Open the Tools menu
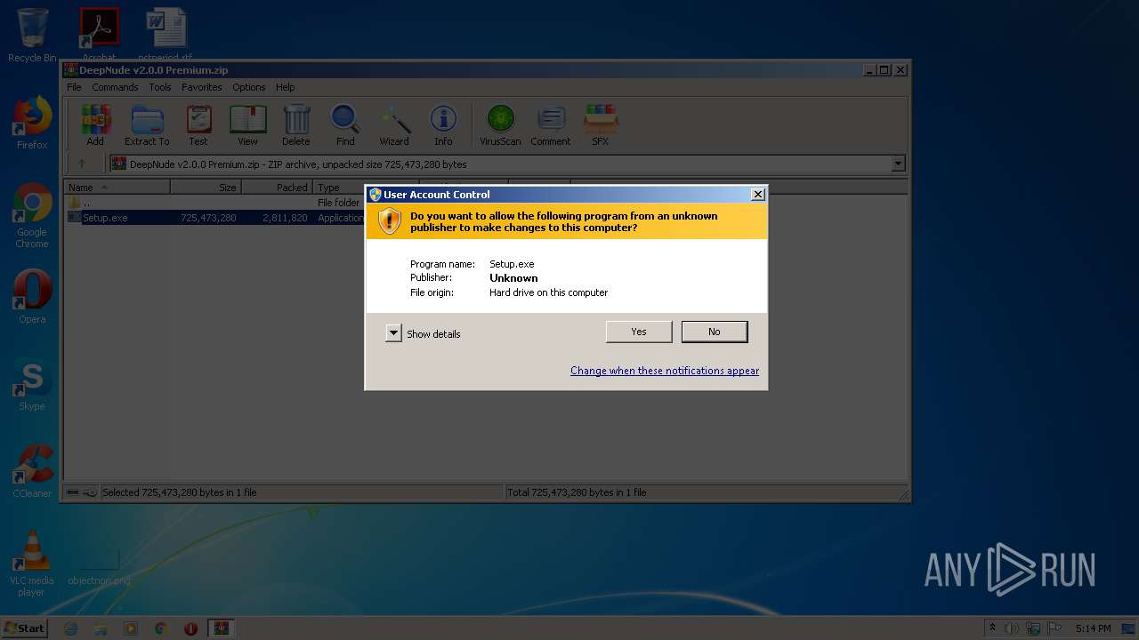Viewport: 1139px width, 640px height. point(160,87)
